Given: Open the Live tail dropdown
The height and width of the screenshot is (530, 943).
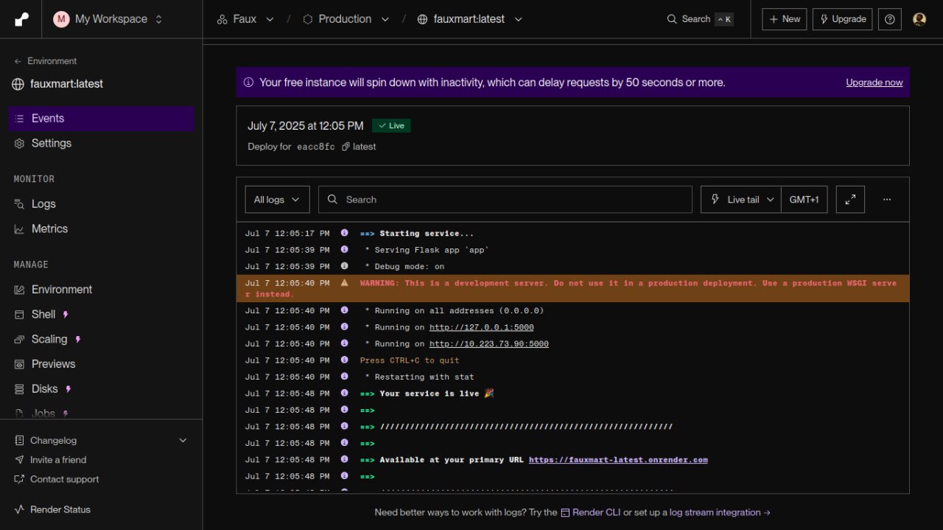Looking at the screenshot, I should 740,200.
